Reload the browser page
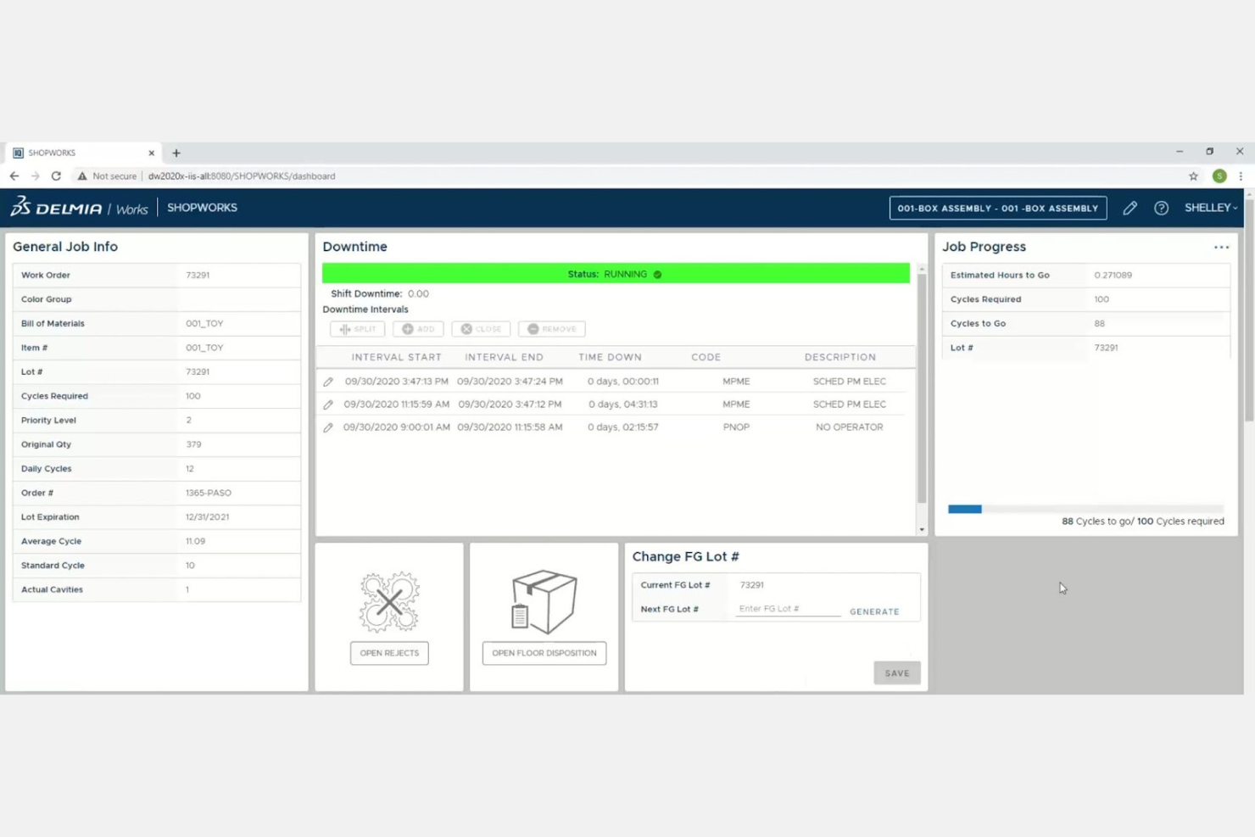 pyautogui.click(x=56, y=176)
